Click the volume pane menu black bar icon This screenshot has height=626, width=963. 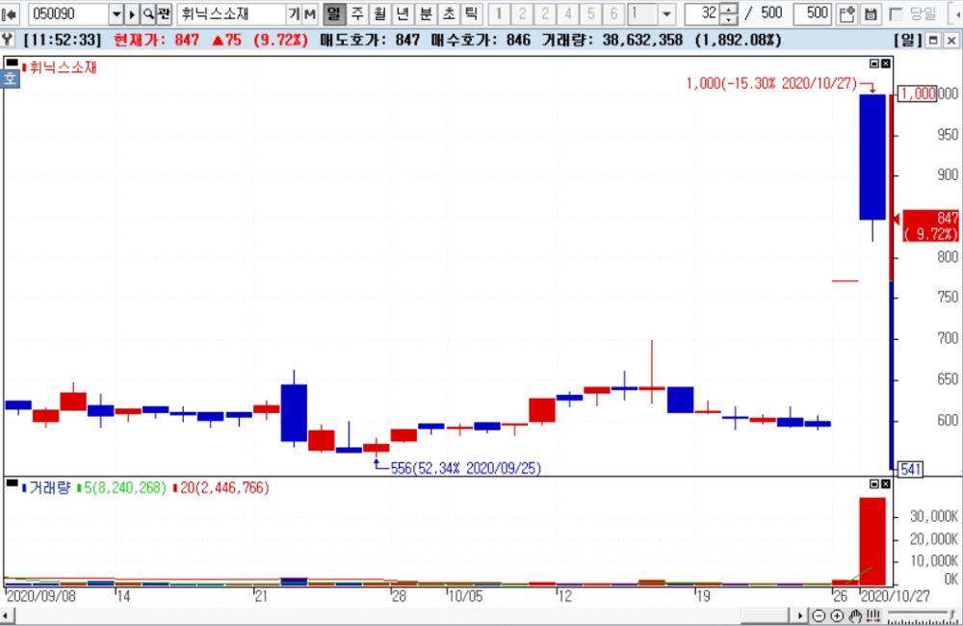point(12,483)
